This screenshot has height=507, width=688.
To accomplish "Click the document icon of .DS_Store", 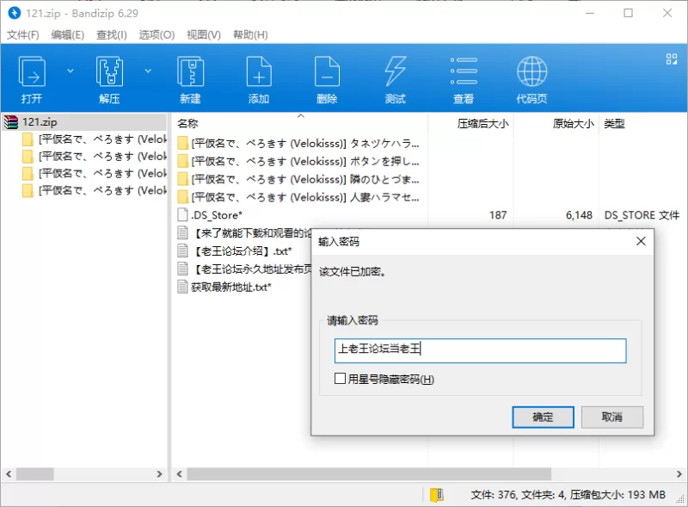I will tap(182, 215).
